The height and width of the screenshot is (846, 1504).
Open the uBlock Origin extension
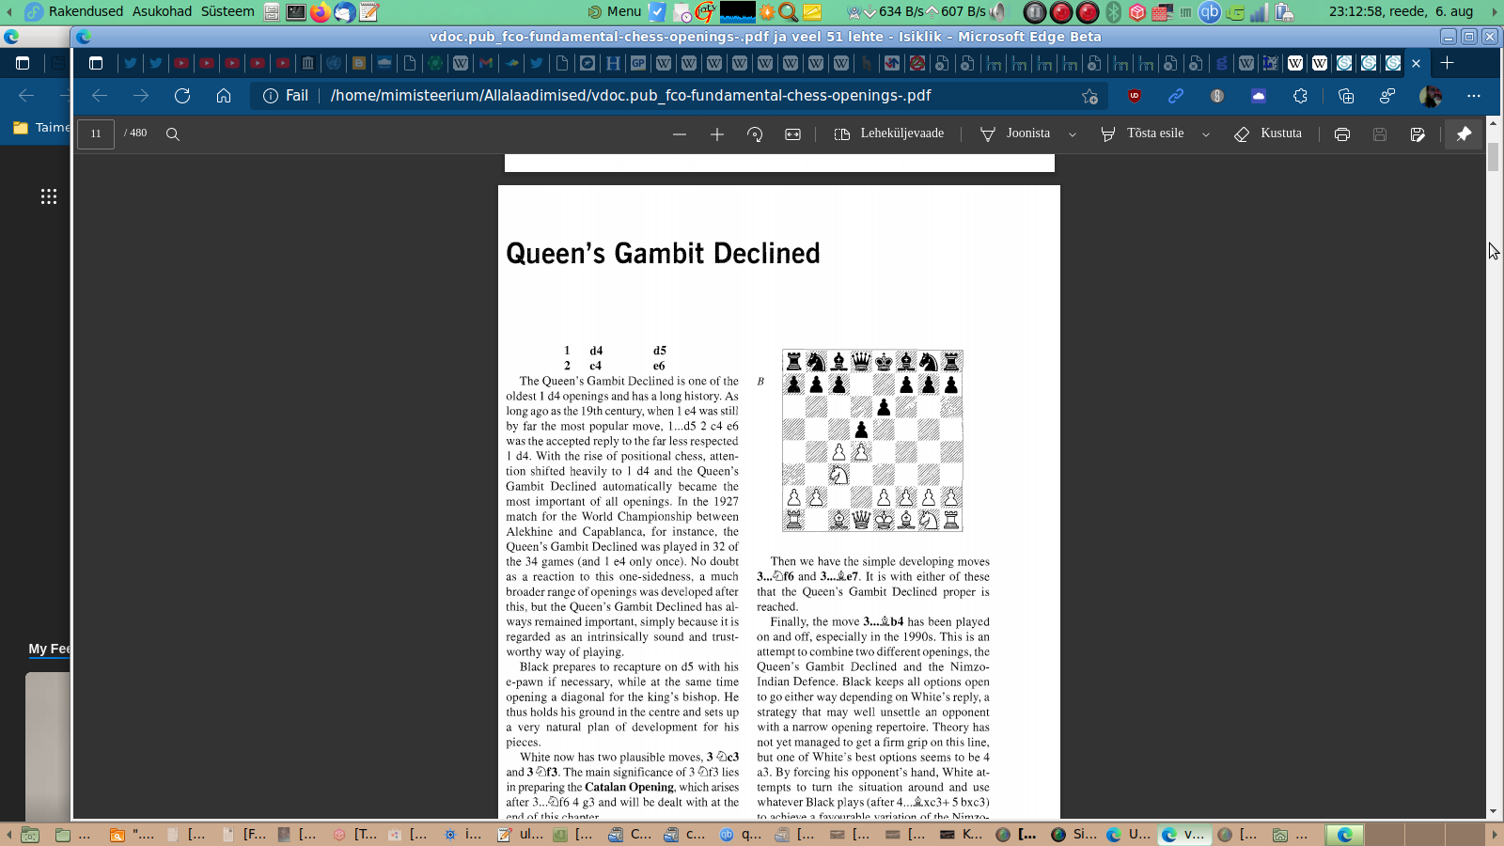1135,96
